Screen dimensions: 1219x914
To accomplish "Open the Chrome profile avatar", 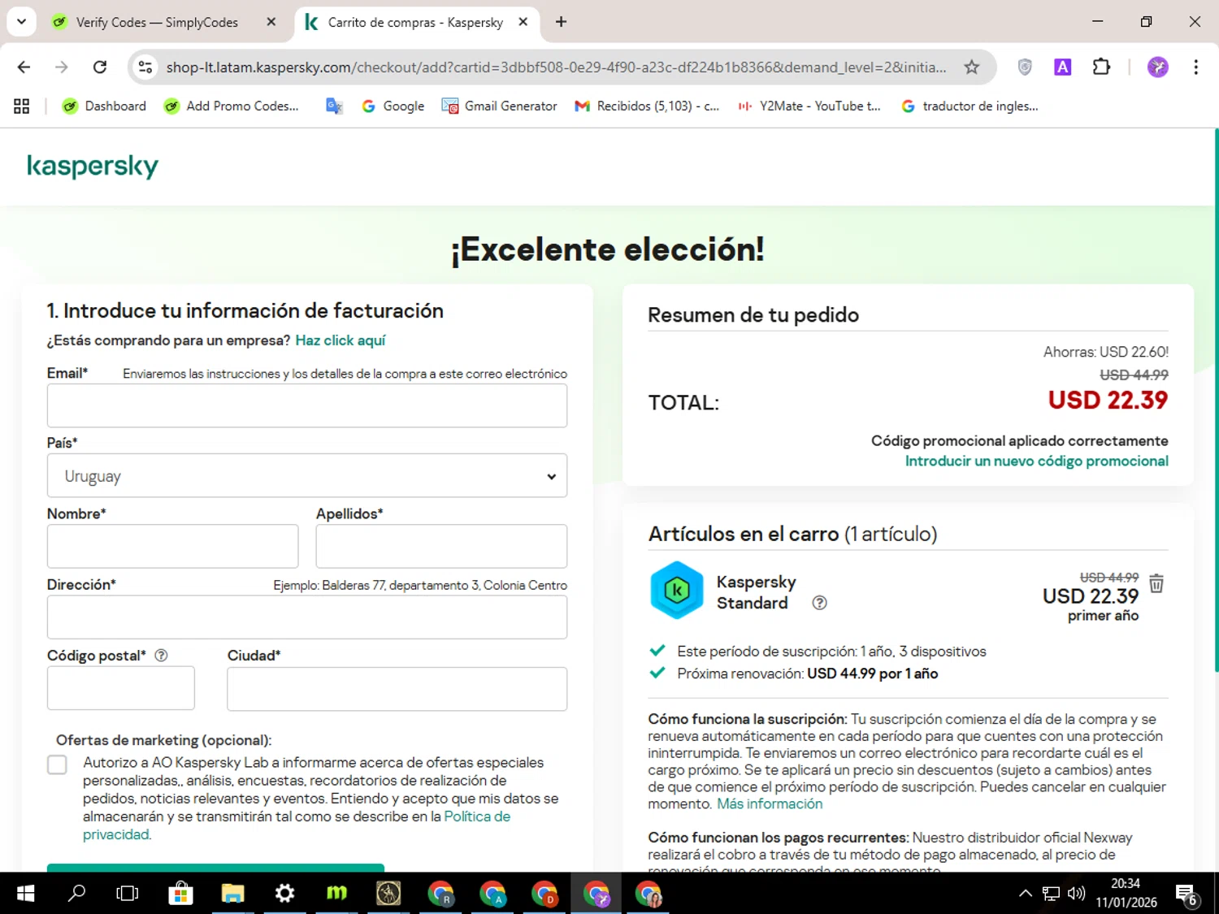I will click(1158, 67).
